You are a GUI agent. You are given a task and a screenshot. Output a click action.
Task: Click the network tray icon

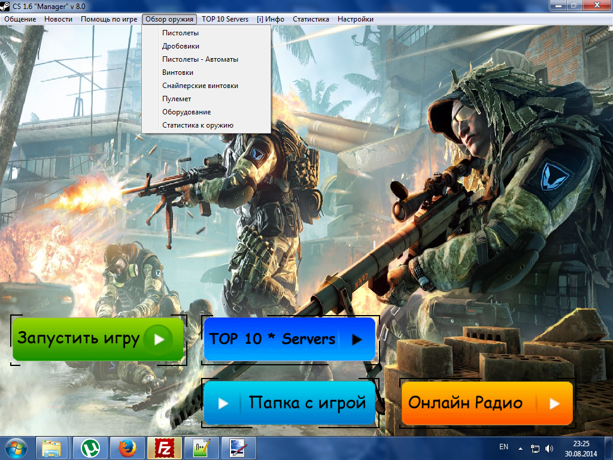(535, 449)
